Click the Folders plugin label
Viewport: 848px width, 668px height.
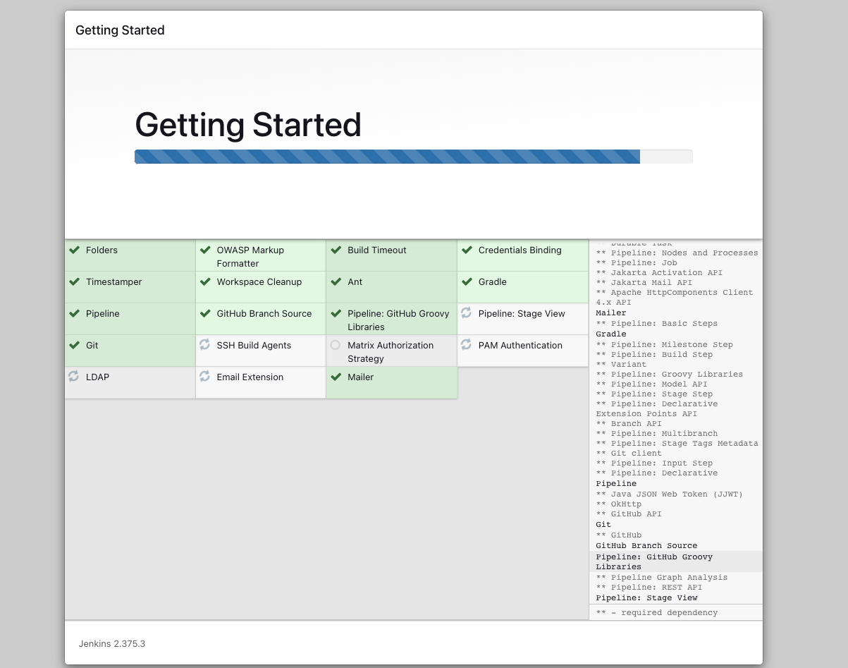coord(102,250)
